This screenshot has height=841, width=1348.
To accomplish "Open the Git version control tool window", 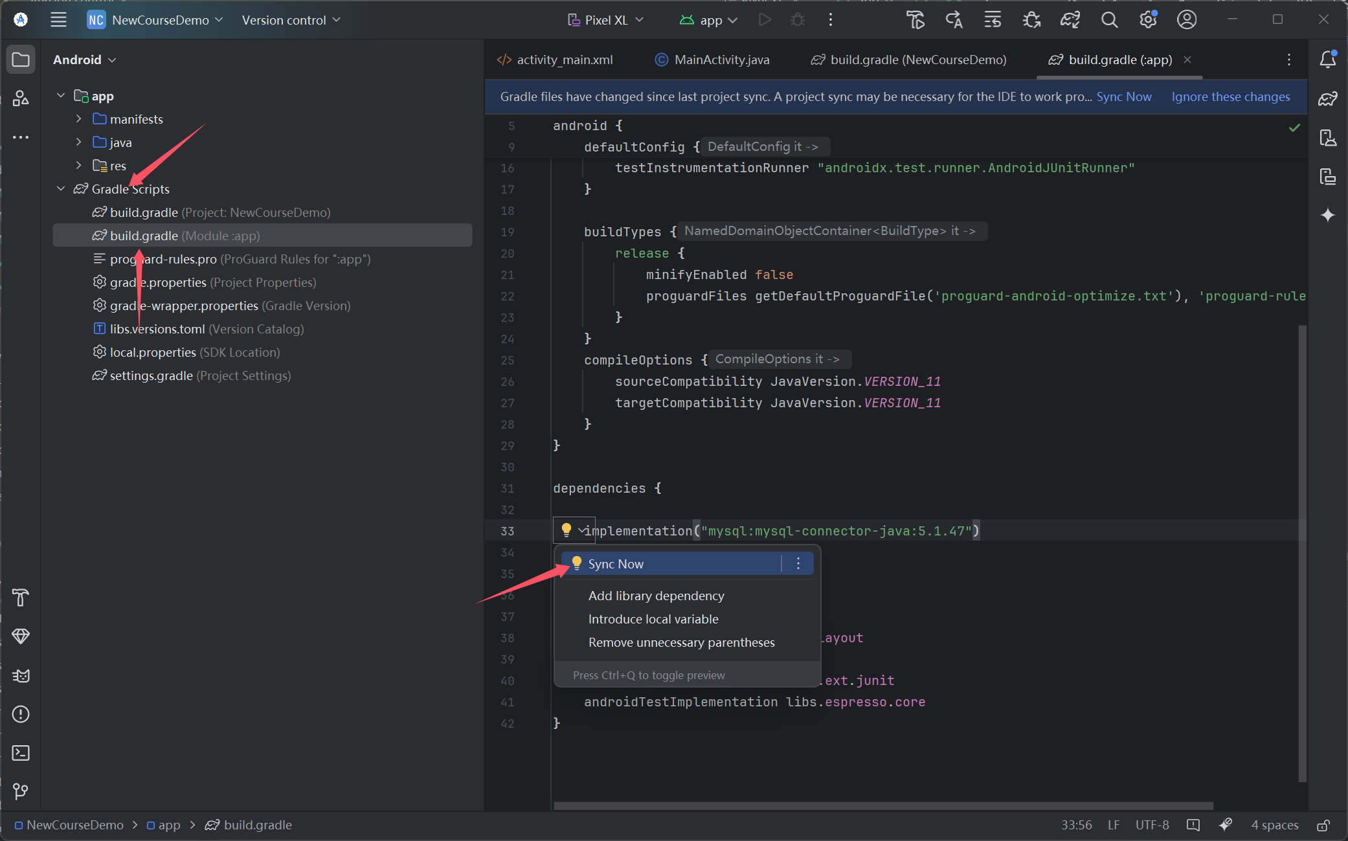I will click(x=21, y=791).
